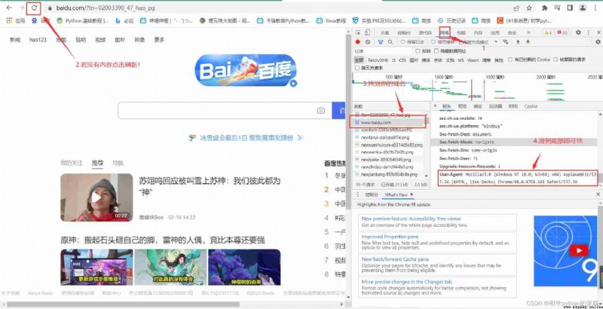
Task: Click the red record network log button
Action: pyautogui.click(x=357, y=42)
